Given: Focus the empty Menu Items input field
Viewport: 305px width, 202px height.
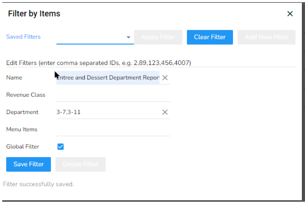Looking at the screenshot, I should (x=113, y=130).
